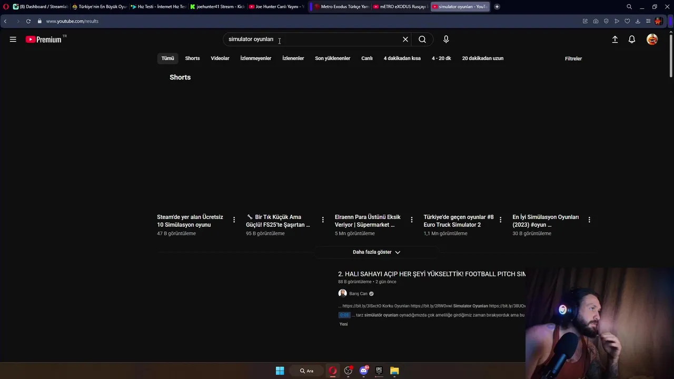Select the İzlenenler filter chip

pyautogui.click(x=293, y=58)
